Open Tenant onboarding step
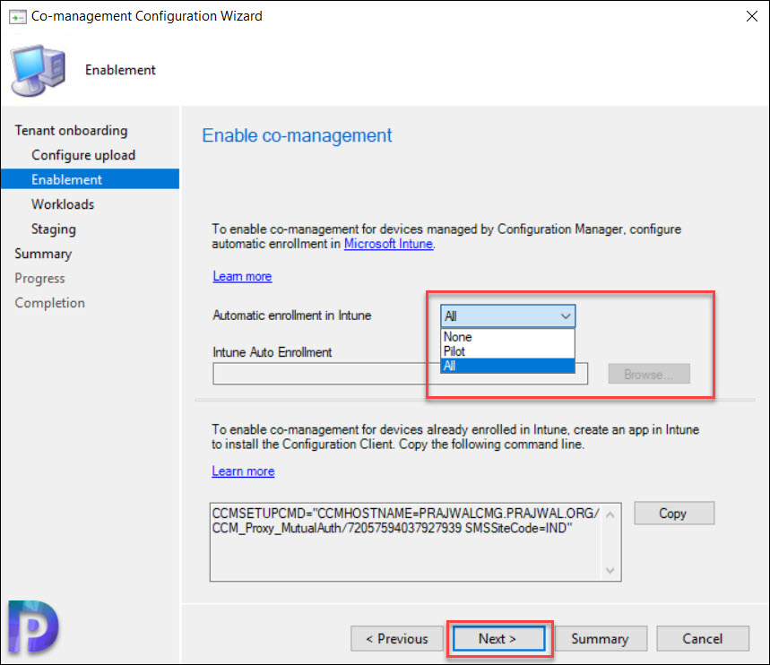Image resolution: width=770 pixels, height=665 pixels. pos(71,131)
